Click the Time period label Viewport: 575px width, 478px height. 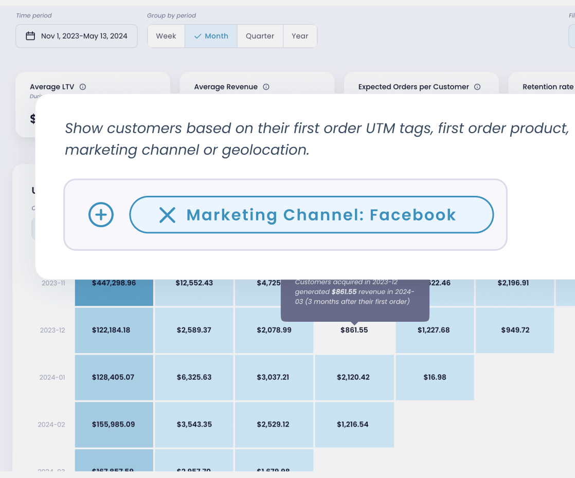click(x=34, y=15)
